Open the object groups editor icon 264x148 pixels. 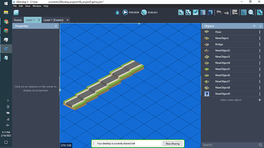click(x=188, y=13)
